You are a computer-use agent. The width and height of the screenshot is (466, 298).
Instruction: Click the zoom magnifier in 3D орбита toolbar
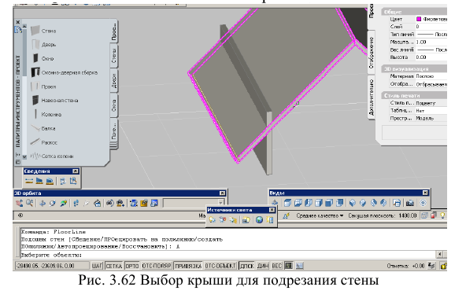point(29,204)
